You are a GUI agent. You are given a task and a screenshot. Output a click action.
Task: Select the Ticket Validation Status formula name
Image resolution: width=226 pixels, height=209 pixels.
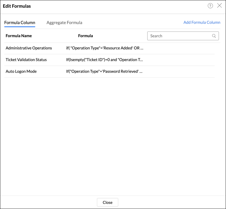tap(26, 60)
